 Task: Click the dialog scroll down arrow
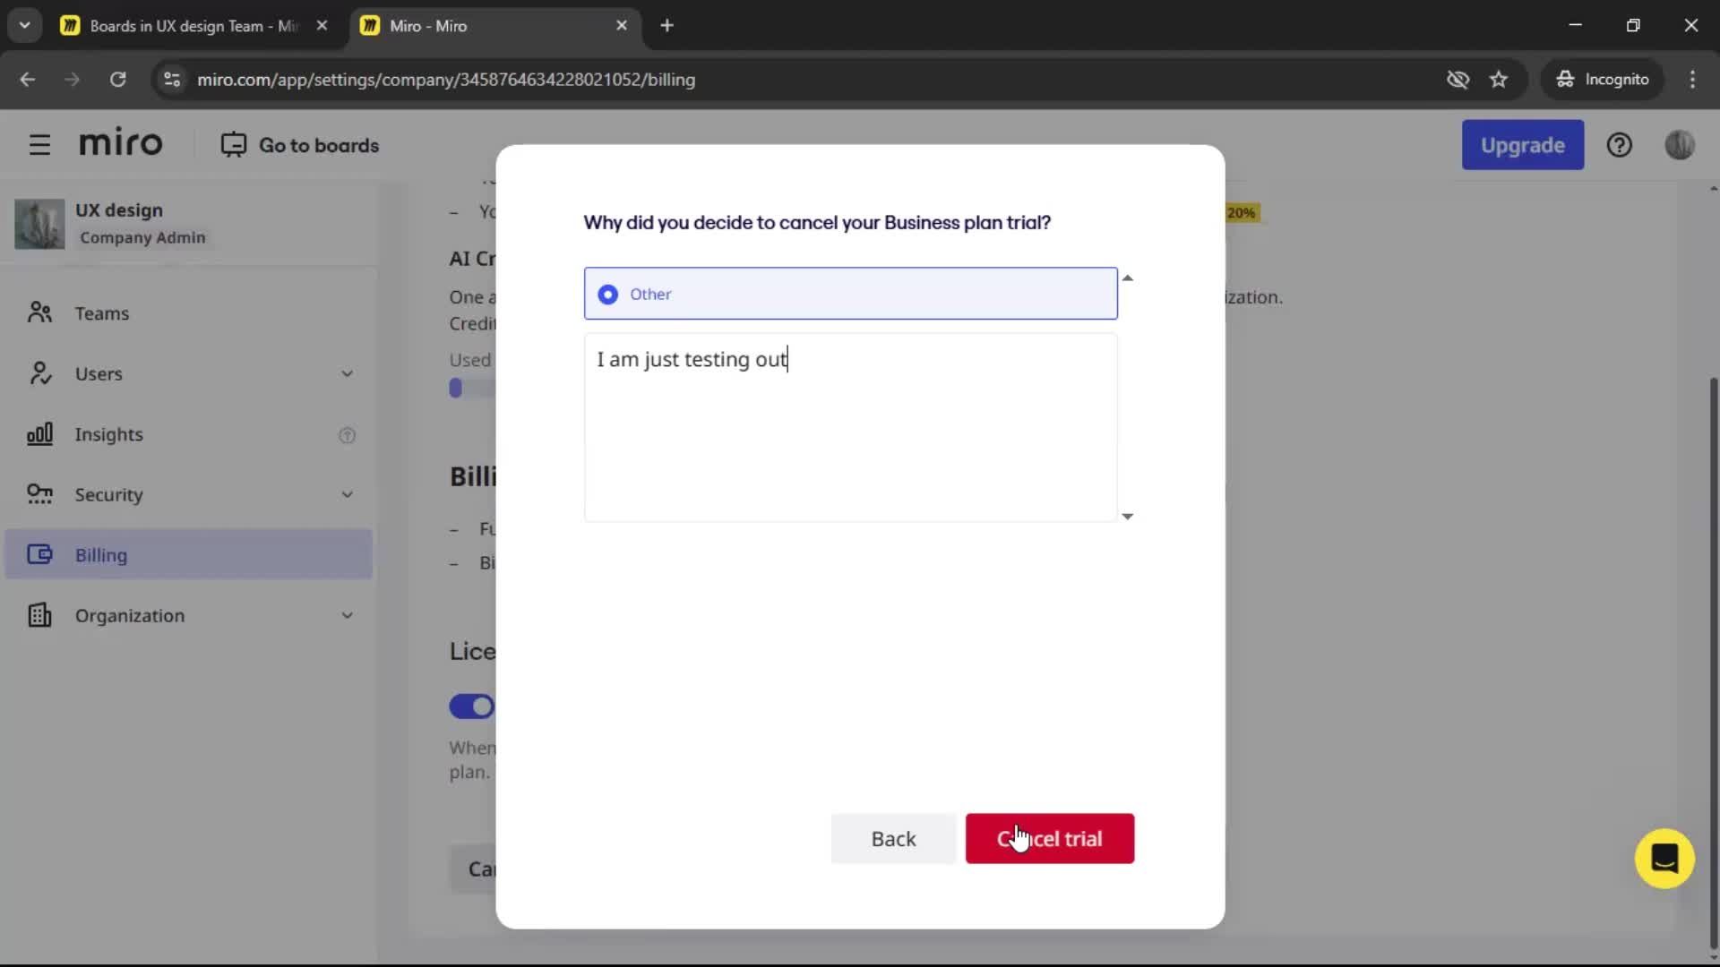[x=1128, y=517]
